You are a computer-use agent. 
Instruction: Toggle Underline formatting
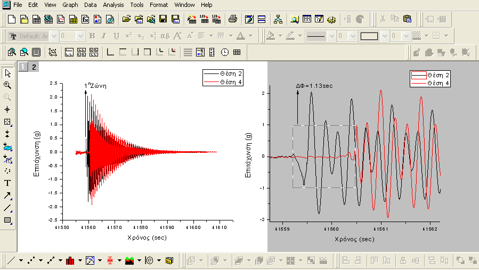pos(116,36)
